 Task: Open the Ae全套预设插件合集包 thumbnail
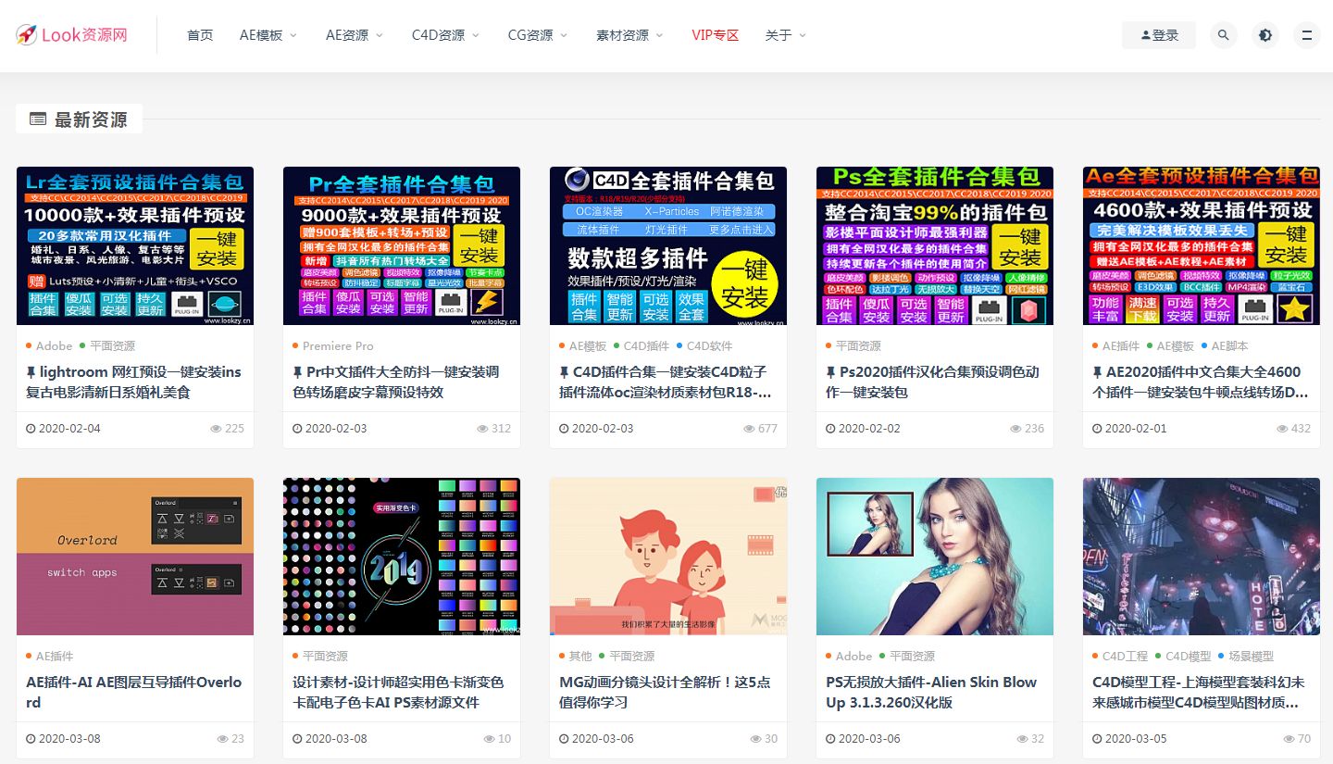coord(1202,245)
